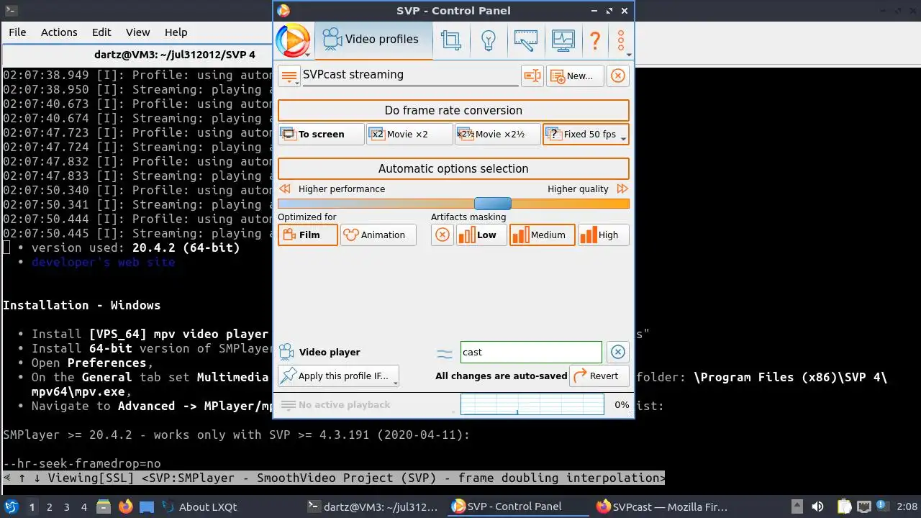Click the Revert button
The height and width of the screenshot is (518, 921).
pyautogui.click(x=599, y=376)
